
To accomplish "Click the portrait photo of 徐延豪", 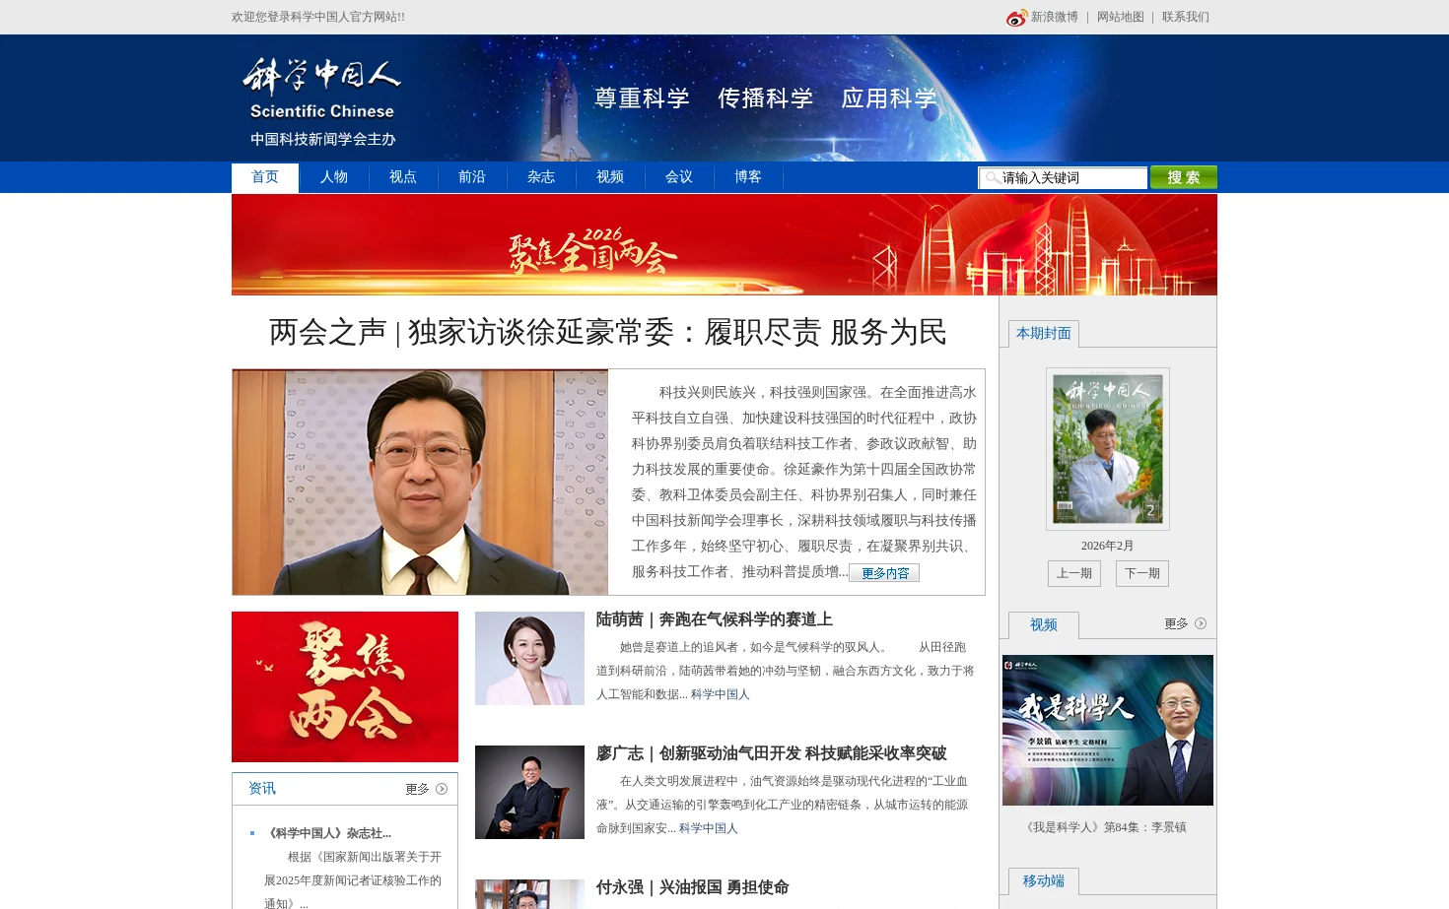I will 421,483.
